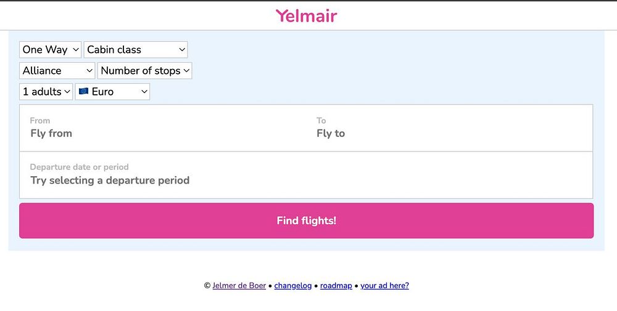Image resolution: width=617 pixels, height=311 pixels.
Task: Click the EU flag icon in the currency selector
Action: tap(83, 92)
